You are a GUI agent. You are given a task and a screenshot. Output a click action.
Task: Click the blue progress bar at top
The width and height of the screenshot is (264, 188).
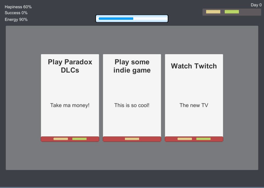[x=132, y=19]
